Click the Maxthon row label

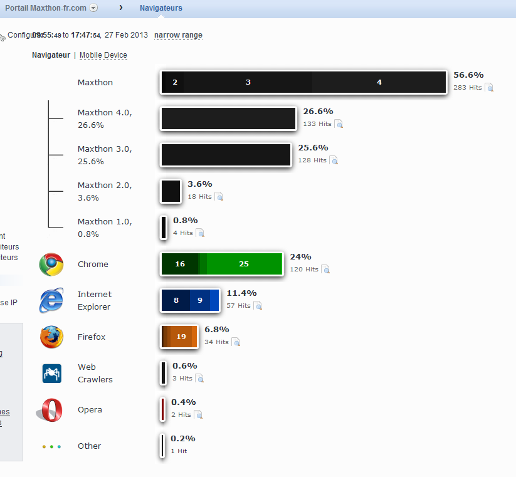click(x=95, y=82)
